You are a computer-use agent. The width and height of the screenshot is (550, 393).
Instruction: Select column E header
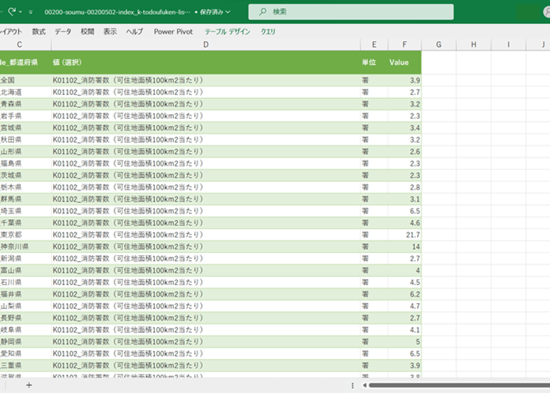[374, 45]
